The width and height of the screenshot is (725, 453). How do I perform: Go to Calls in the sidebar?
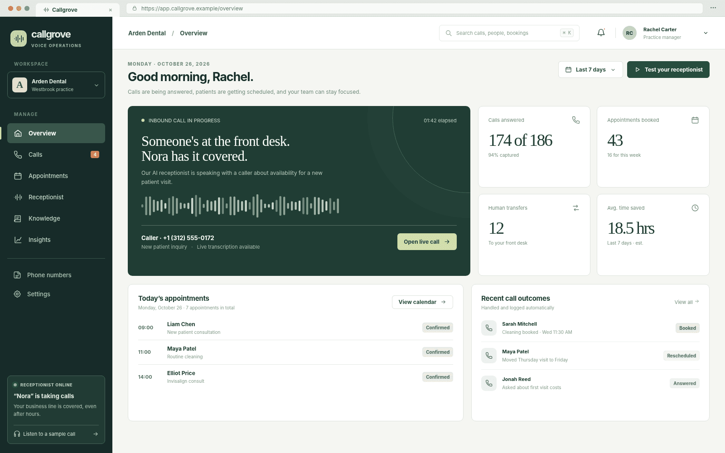(56, 154)
